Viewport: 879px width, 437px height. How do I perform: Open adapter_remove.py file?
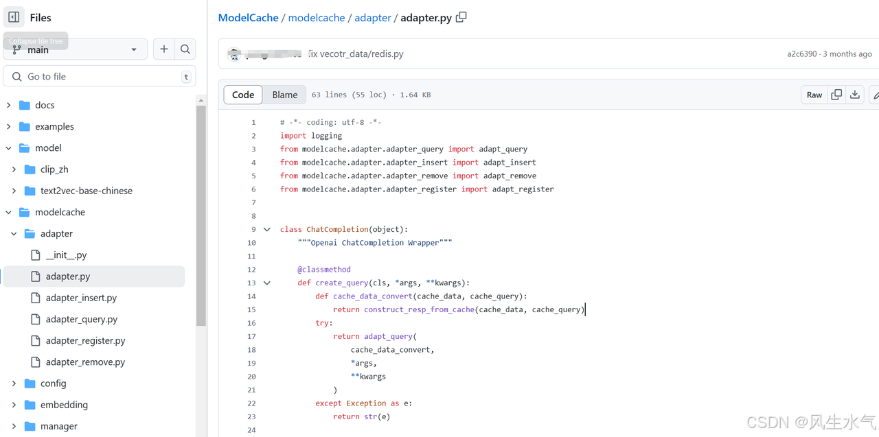(x=85, y=362)
